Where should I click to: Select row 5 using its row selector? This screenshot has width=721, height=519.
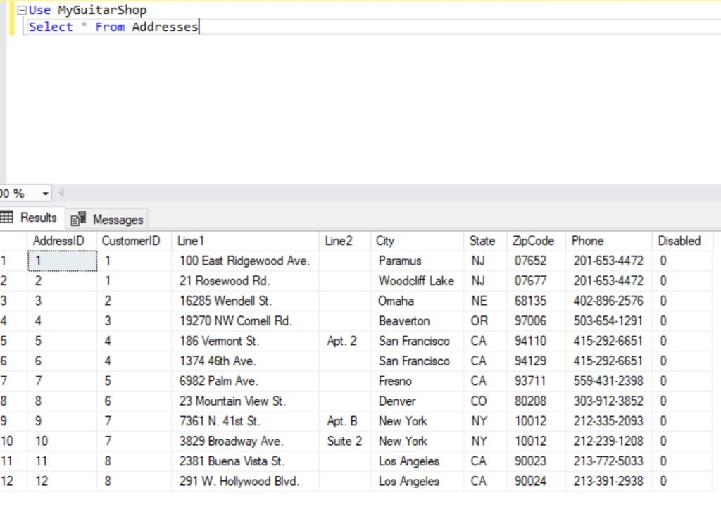tap(11, 341)
